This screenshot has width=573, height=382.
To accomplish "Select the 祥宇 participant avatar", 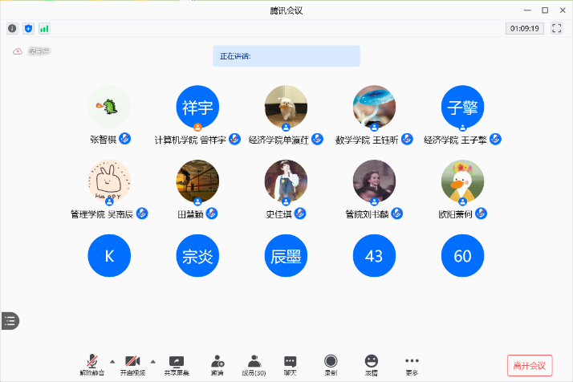I will 197,107.
